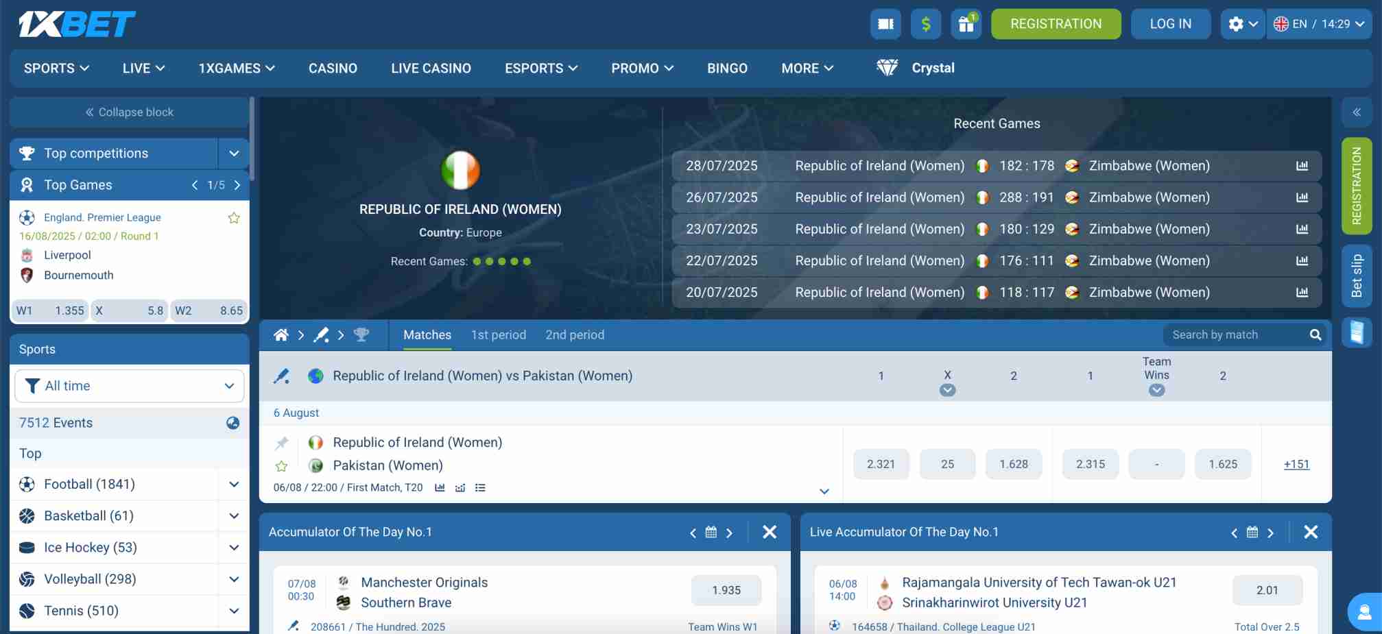Select W2 odds 8.65 for Bournemouth
Viewport: 1382px width, 634px height.
[209, 310]
